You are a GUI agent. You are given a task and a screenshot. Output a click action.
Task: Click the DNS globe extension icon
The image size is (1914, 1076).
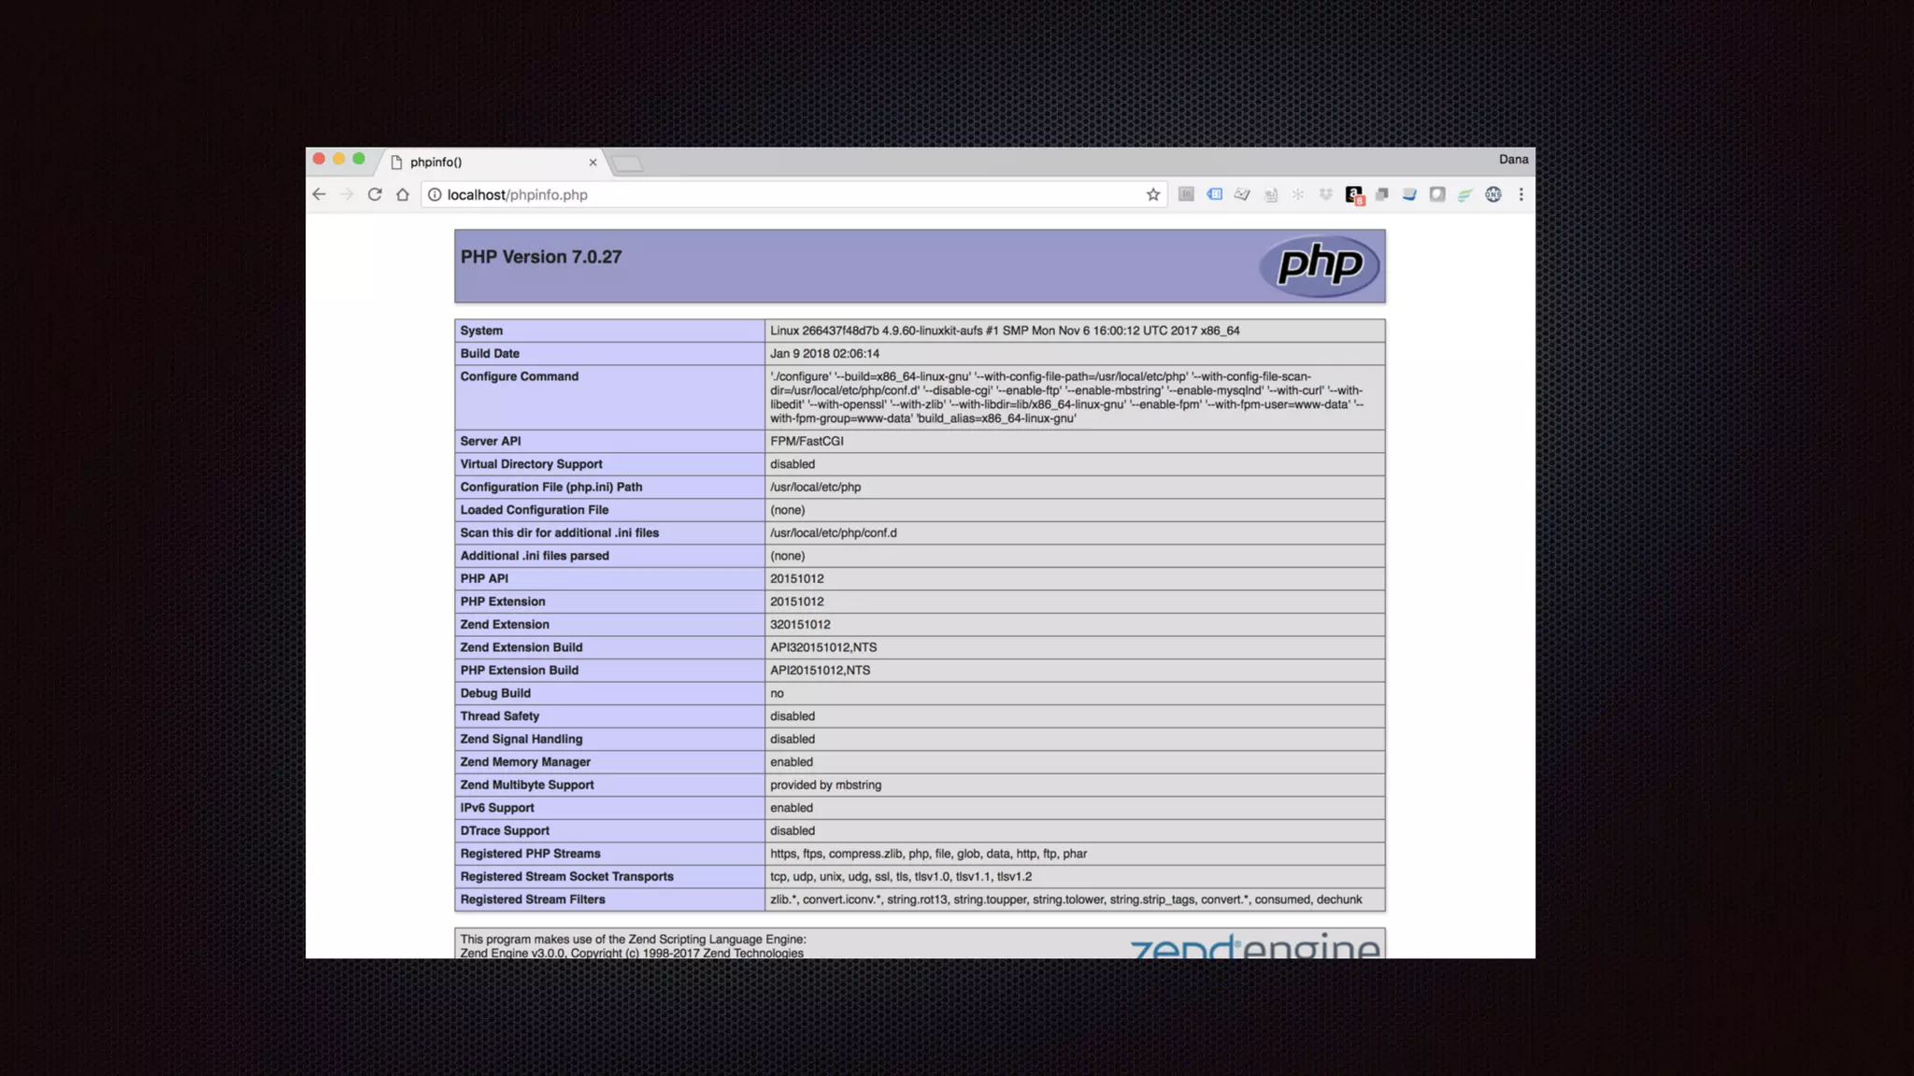[1493, 194]
